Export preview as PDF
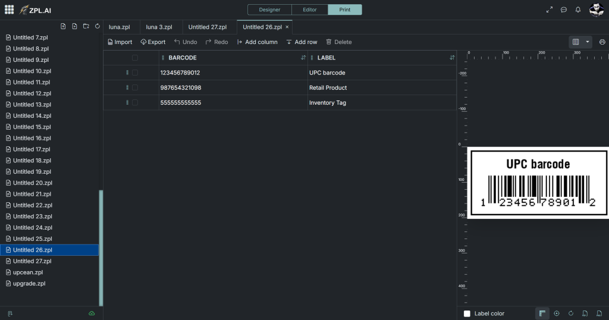 (585, 313)
